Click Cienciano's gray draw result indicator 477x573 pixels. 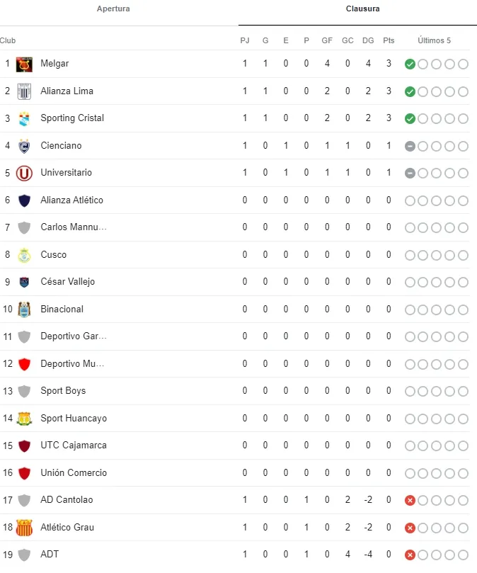coord(410,146)
